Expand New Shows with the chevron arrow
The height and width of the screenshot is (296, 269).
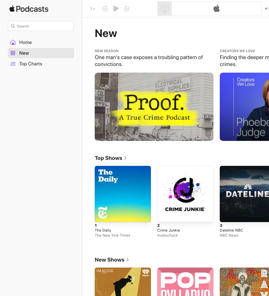coord(128,260)
